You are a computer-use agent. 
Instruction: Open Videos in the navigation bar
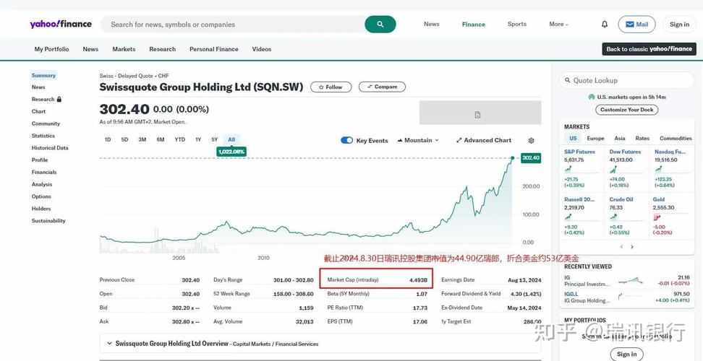click(x=261, y=49)
